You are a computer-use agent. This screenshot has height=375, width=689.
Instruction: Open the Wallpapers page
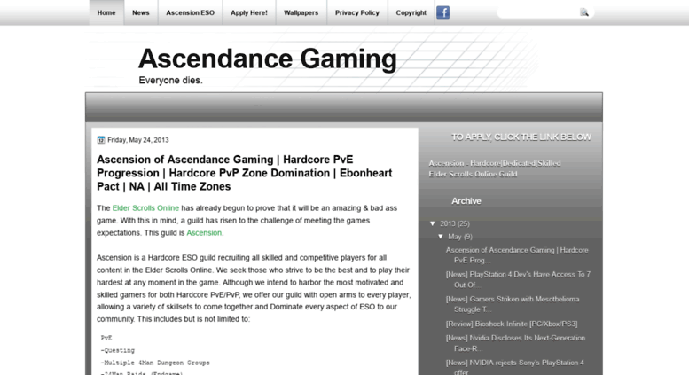coord(301,12)
